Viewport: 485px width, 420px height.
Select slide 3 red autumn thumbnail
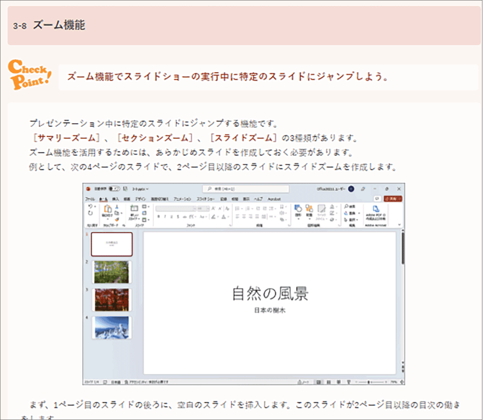pos(111,300)
